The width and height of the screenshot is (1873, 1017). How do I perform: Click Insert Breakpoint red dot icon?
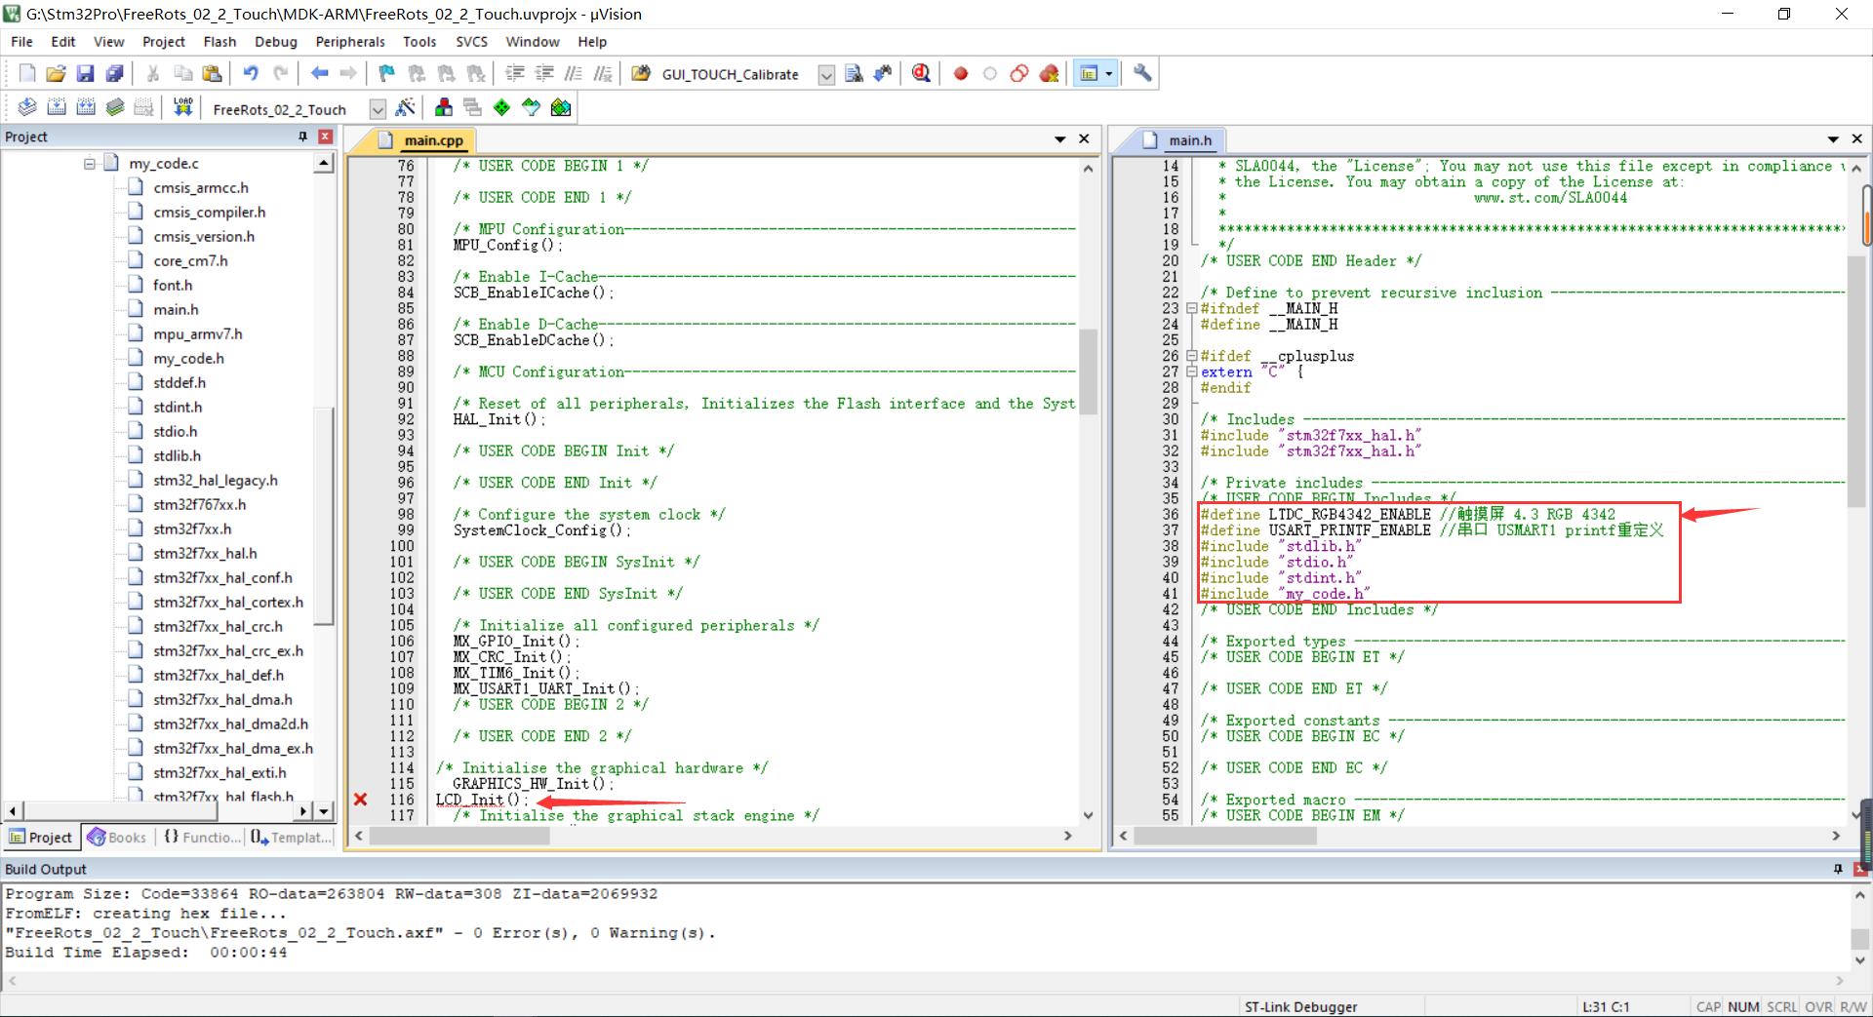[961, 73]
